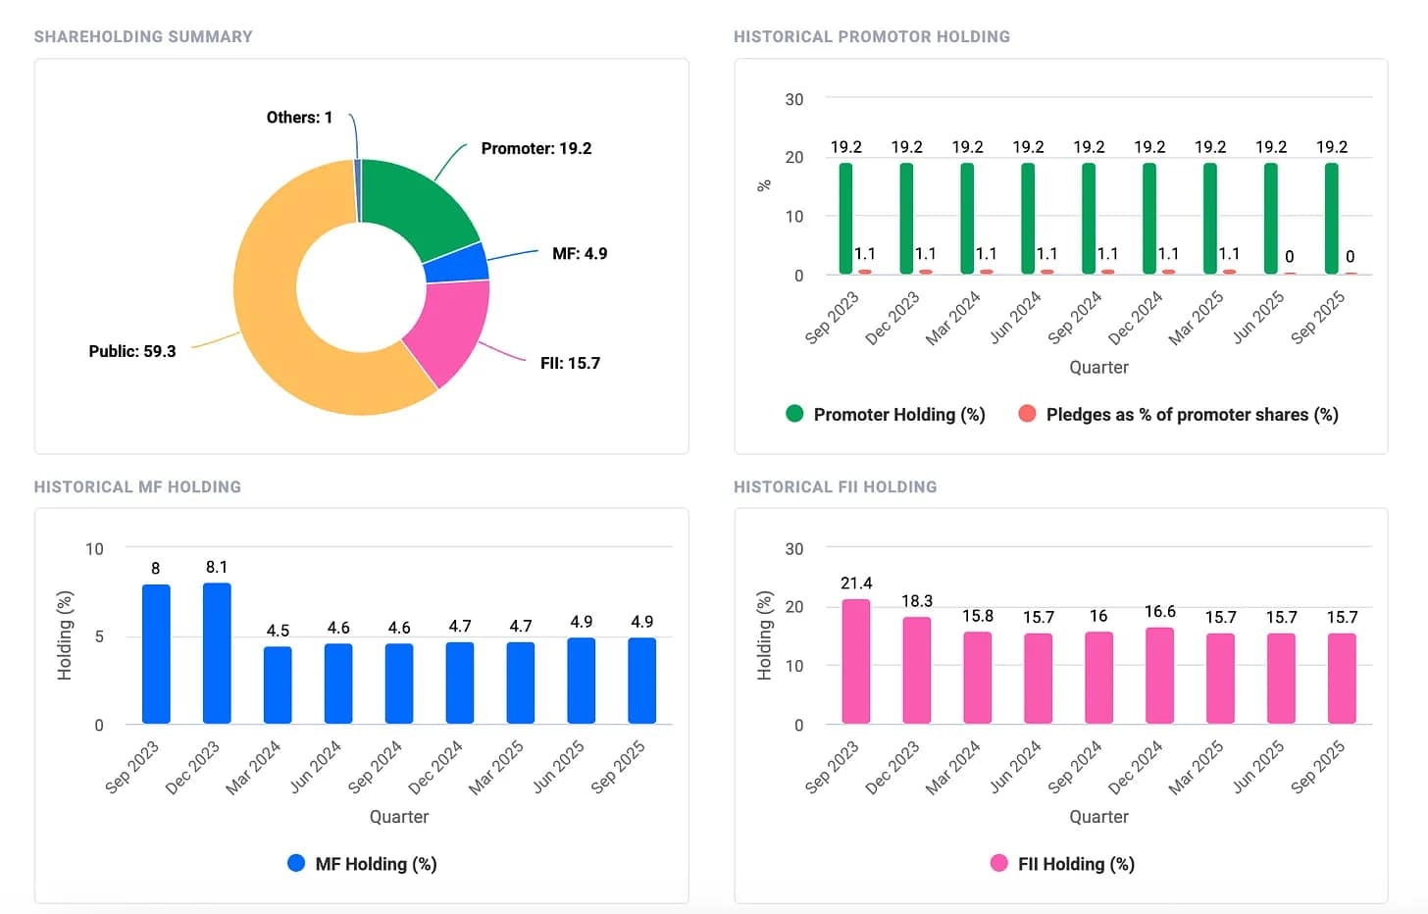The width and height of the screenshot is (1428, 914).
Task: Click the 16.6 value label in FII chart
Action: pyautogui.click(x=1160, y=611)
